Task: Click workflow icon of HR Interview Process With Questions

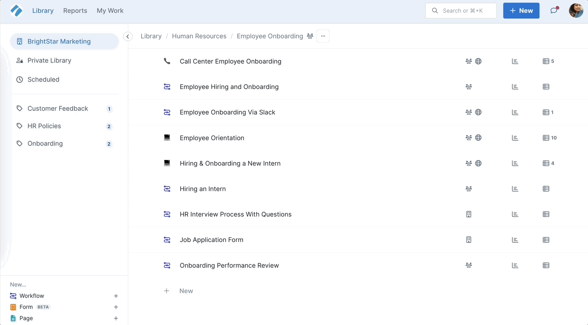Action: point(167,214)
